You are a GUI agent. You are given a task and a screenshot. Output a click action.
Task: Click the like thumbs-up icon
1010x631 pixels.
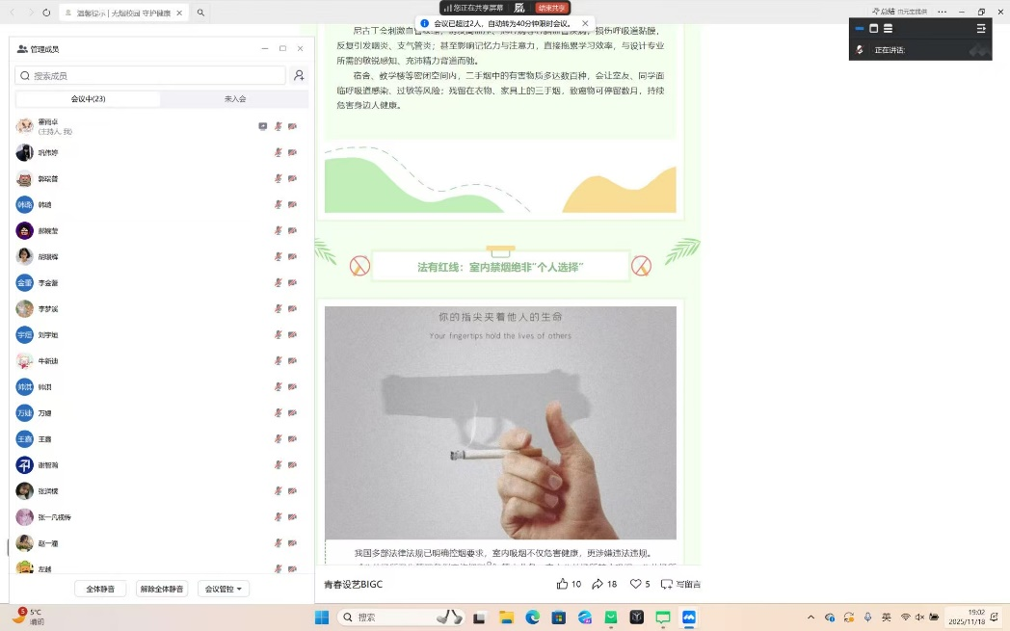pos(563,584)
